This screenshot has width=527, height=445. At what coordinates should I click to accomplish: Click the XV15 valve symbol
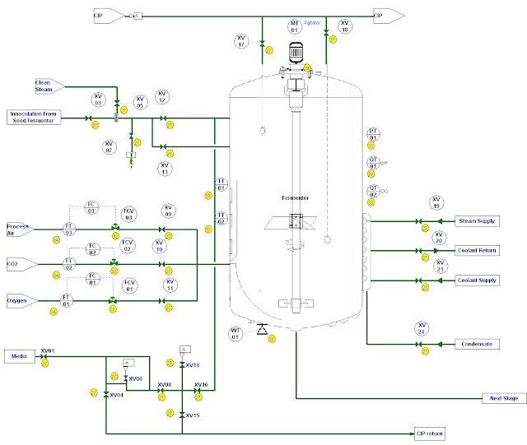click(182, 415)
